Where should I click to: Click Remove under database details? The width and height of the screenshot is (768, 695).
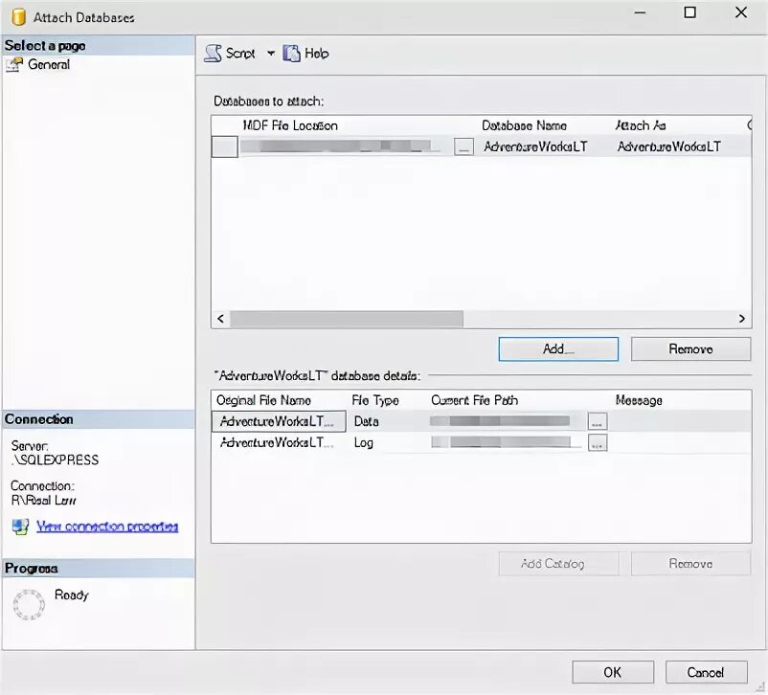click(690, 564)
